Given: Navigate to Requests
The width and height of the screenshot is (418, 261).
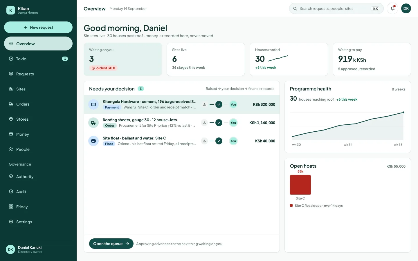Looking at the screenshot, I should coord(38,74).
